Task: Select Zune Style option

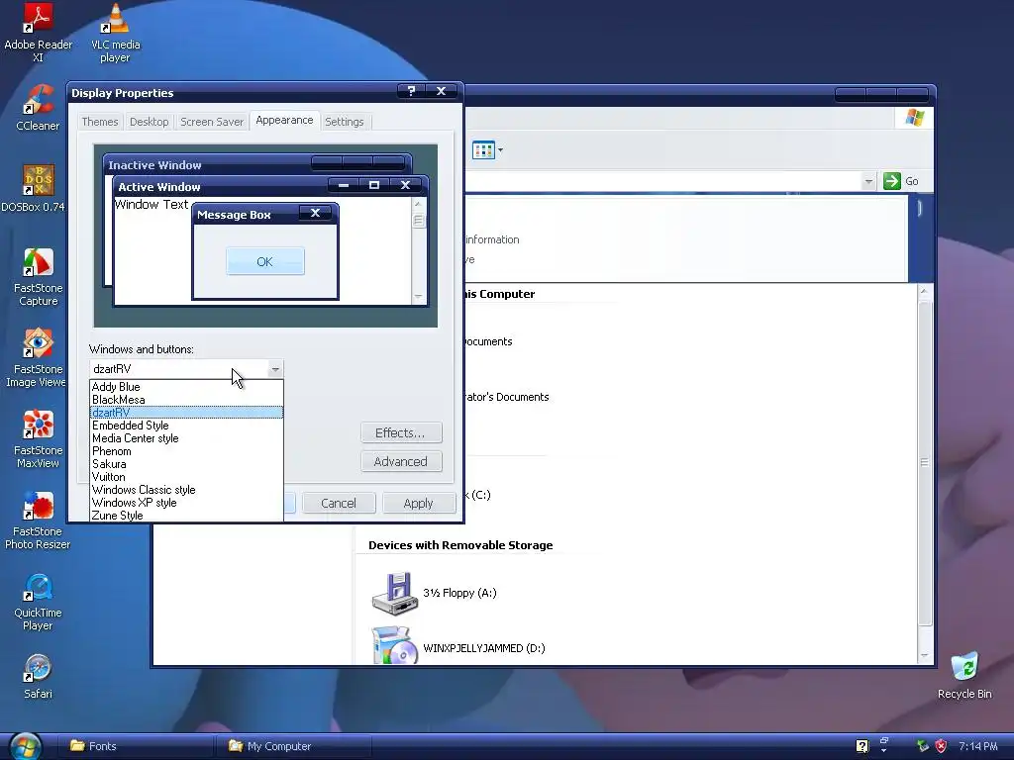Action: 186,515
